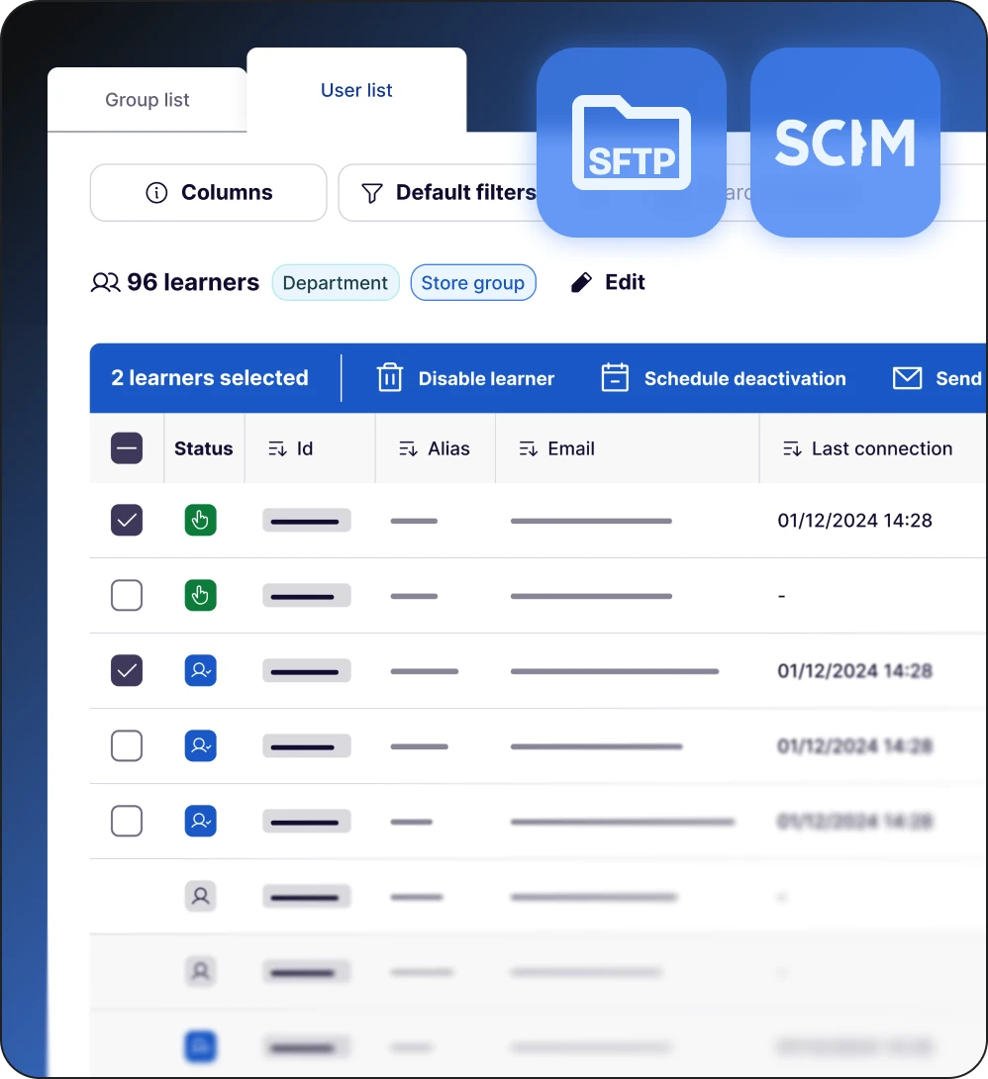This screenshot has height=1079, width=988.
Task: Uncheck the third row's checkbox
Action: (127, 670)
